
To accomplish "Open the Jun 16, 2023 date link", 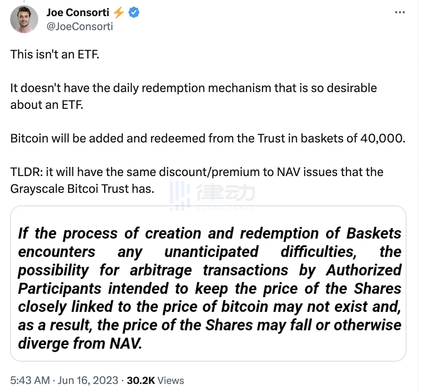I will [x=88, y=380].
